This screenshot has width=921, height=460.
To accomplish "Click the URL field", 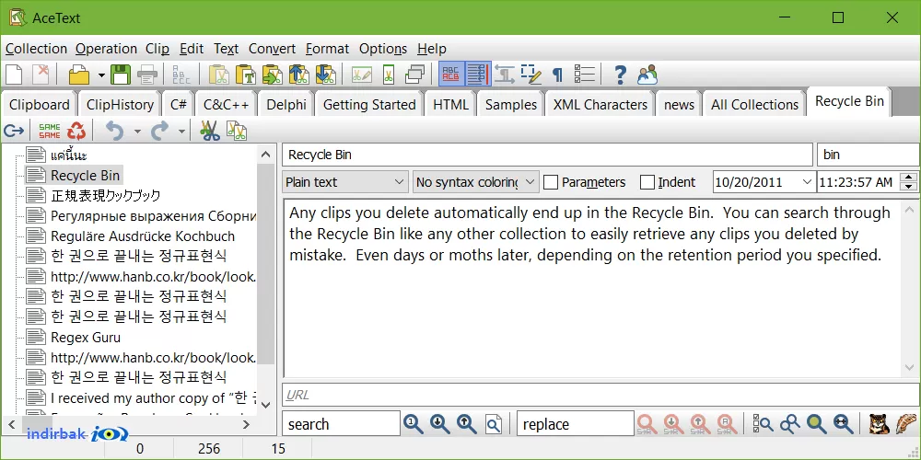I will pyautogui.click(x=600, y=395).
